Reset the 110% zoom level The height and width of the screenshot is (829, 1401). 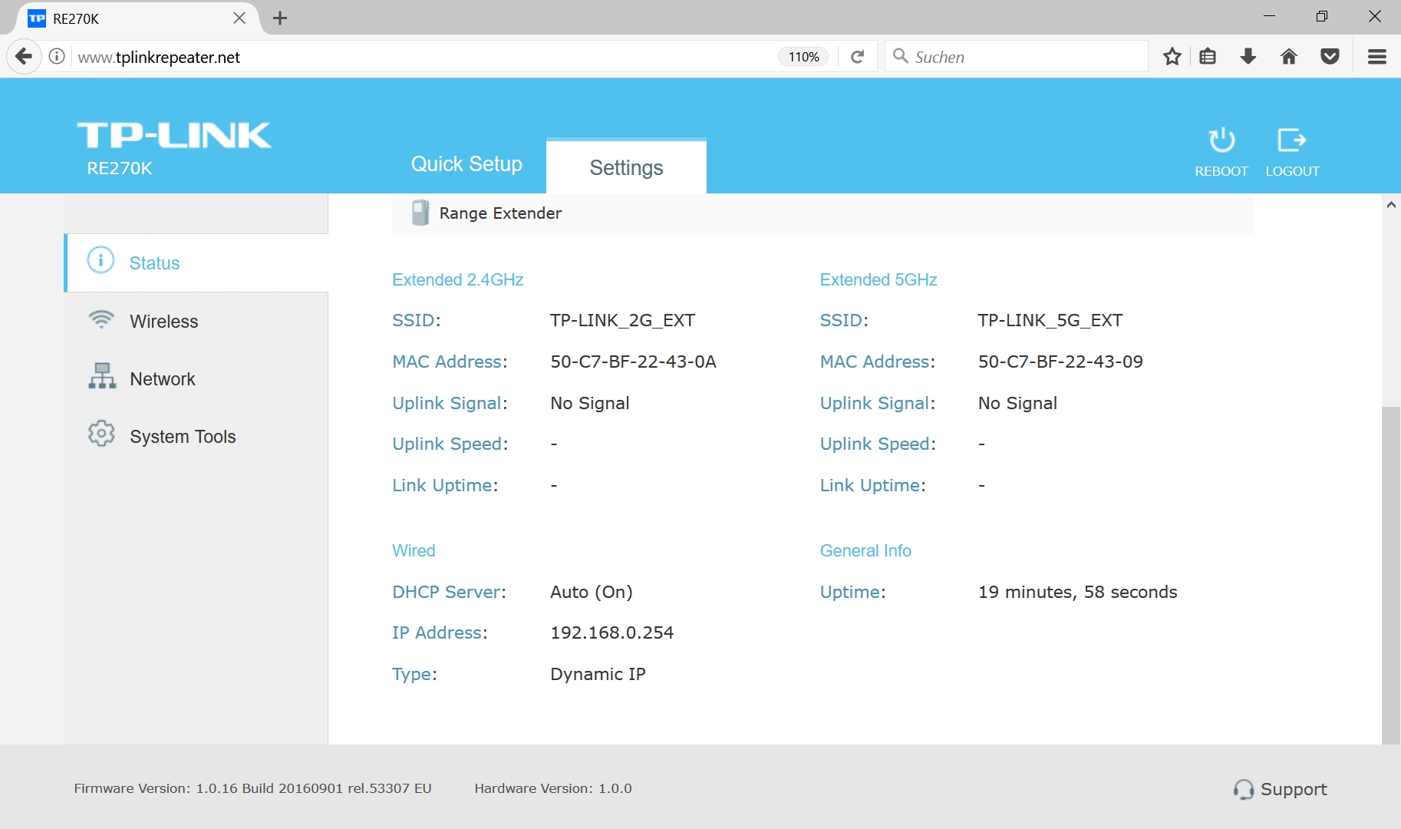(803, 57)
